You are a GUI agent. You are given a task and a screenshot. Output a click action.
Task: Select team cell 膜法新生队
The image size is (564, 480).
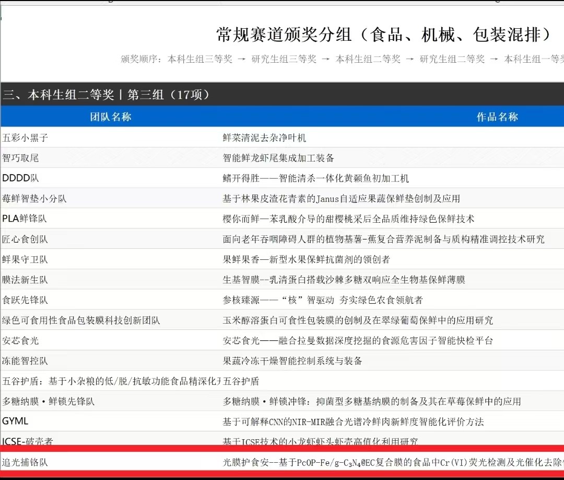25,279
